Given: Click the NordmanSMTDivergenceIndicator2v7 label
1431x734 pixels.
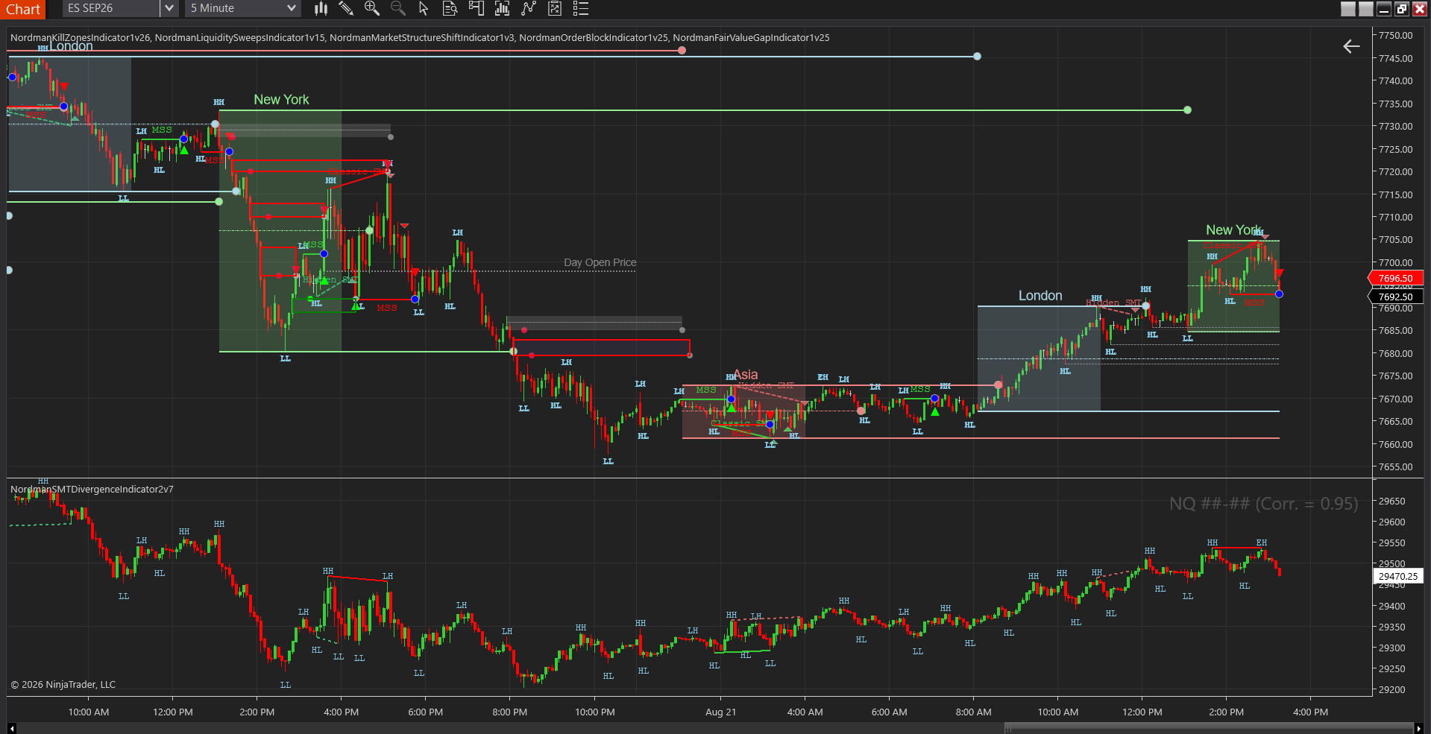Looking at the screenshot, I should pos(92,490).
